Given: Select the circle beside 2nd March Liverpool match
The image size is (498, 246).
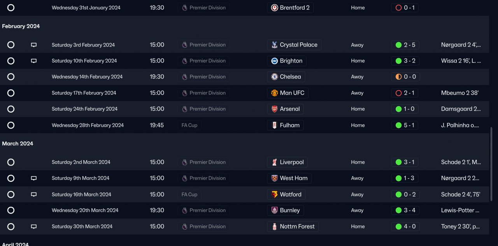Looking at the screenshot, I should 11,162.
